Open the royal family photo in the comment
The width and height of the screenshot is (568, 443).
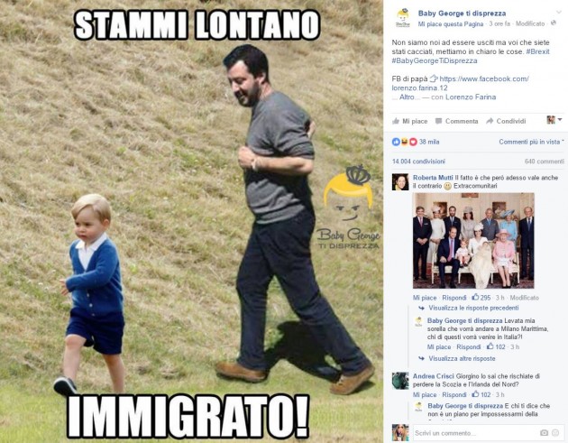tap(473, 241)
